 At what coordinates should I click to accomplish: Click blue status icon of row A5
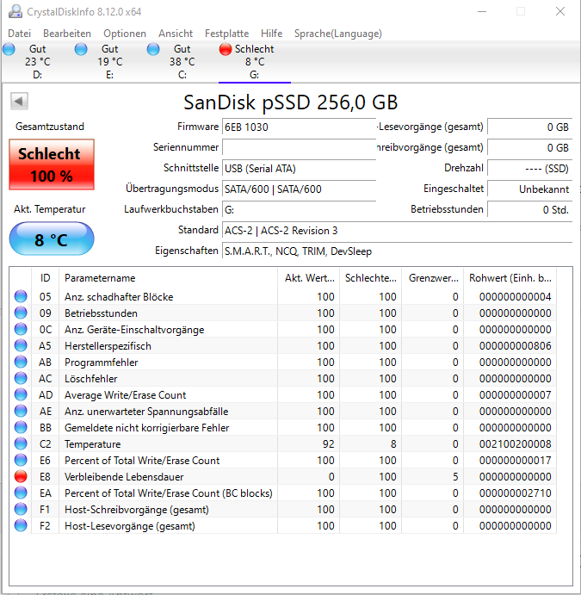coord(21,345)
